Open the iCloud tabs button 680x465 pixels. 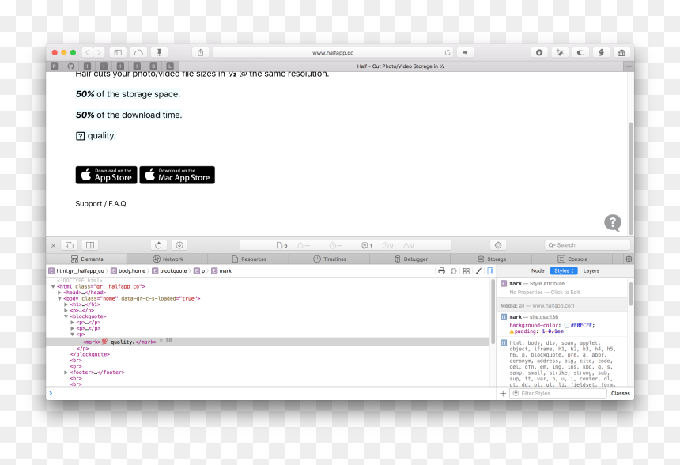[x=139, y=52]
